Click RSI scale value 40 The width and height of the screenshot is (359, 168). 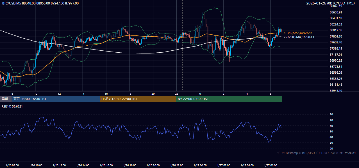coord(331,137)
